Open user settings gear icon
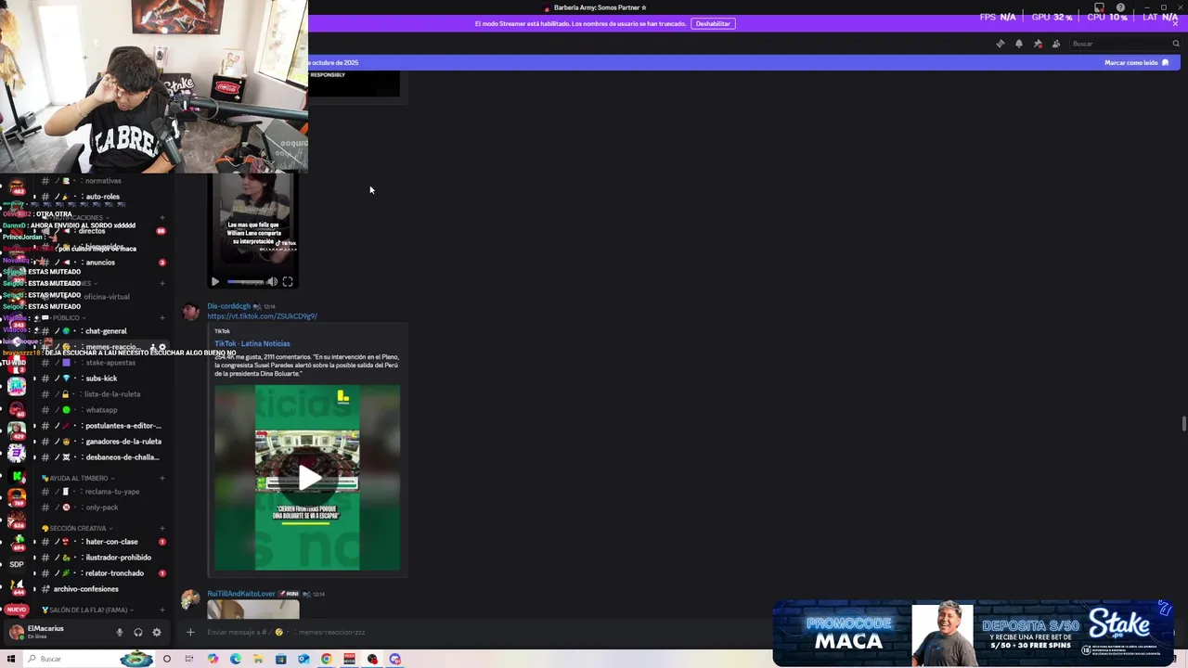 (157, 633)
